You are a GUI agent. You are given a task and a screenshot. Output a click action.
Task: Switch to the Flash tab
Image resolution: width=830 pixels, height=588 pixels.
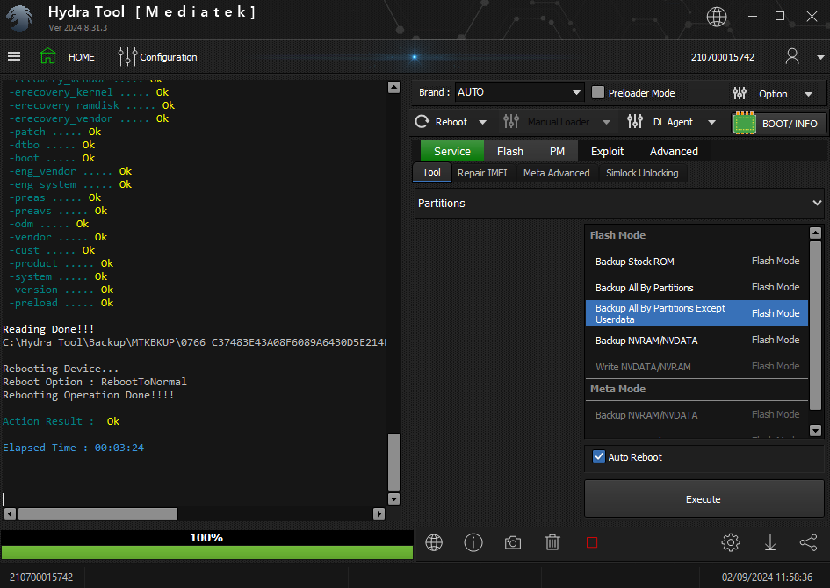point(510,151)
